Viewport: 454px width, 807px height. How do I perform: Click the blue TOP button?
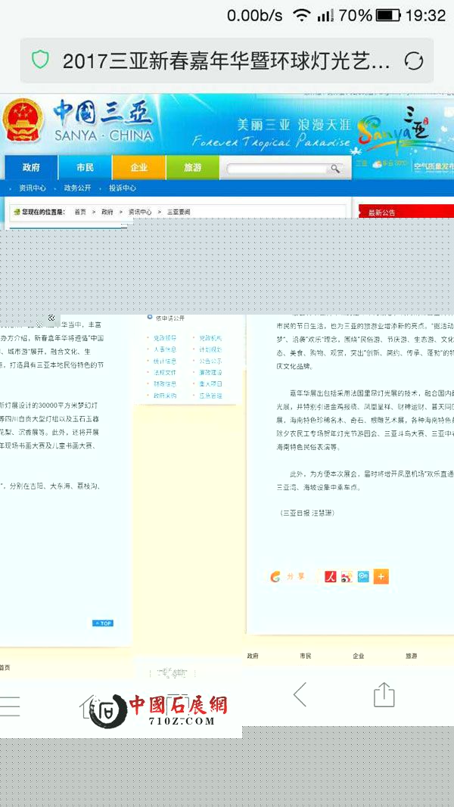point(102,623)
